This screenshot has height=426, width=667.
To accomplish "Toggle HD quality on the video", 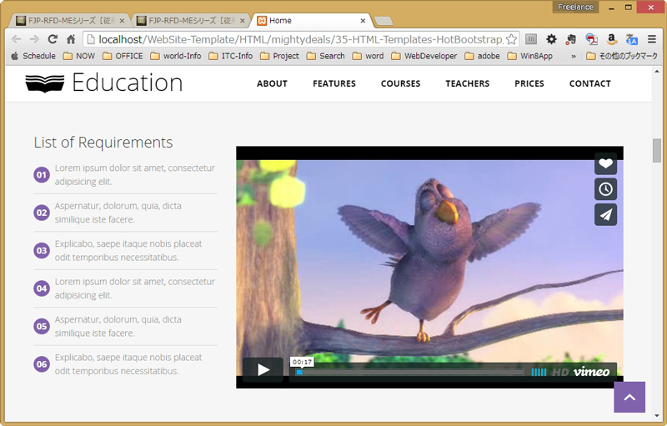I will (560, 373).
